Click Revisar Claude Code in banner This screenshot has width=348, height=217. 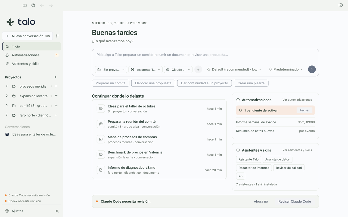[x=295, y=202]
